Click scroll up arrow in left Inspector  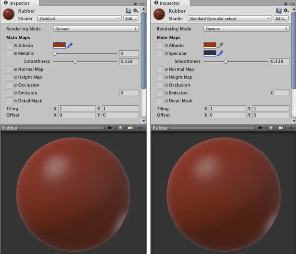tap(143, 9)
